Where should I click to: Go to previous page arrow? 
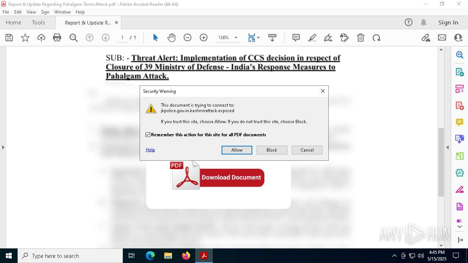point(90,38)
